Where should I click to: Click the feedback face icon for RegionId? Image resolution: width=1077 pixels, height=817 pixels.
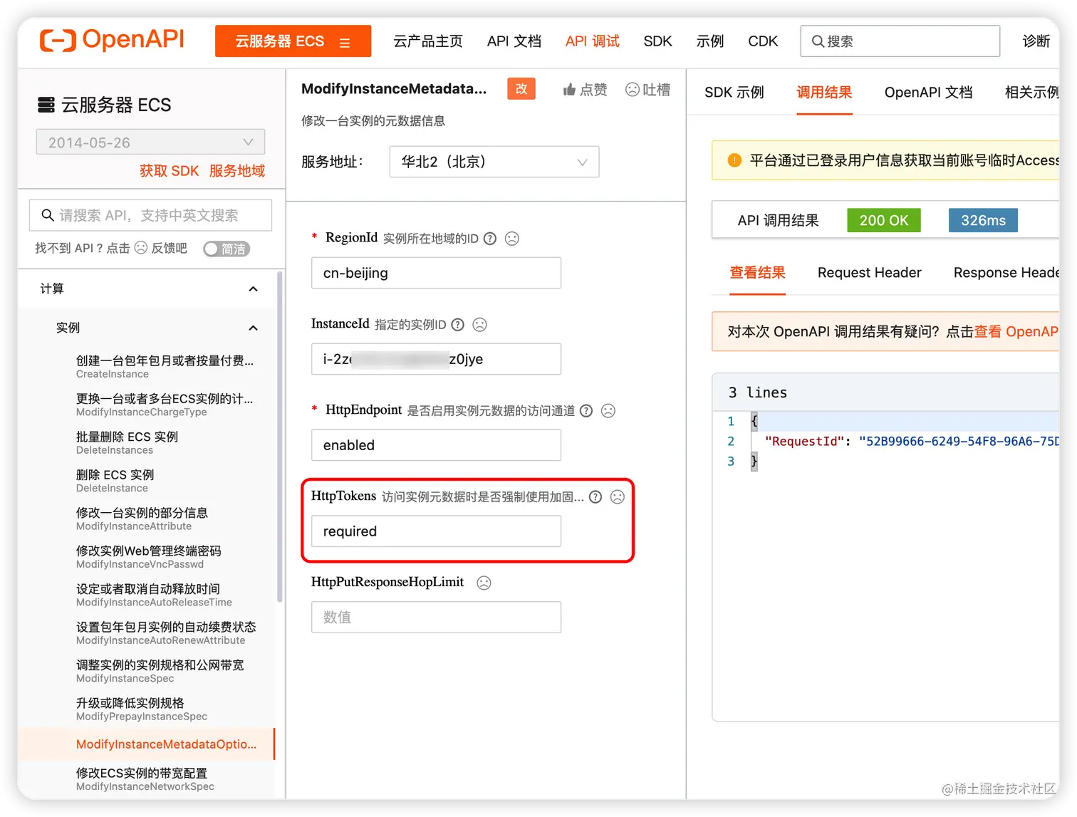[x=512, y=239]
